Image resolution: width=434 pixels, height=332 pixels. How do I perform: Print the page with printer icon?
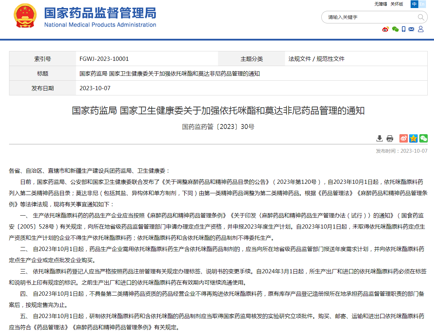click(x=390, y=138)
